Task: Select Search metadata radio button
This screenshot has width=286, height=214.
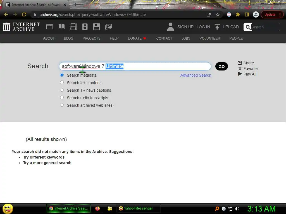Action: pyautogui.click(x=62, y=75)
